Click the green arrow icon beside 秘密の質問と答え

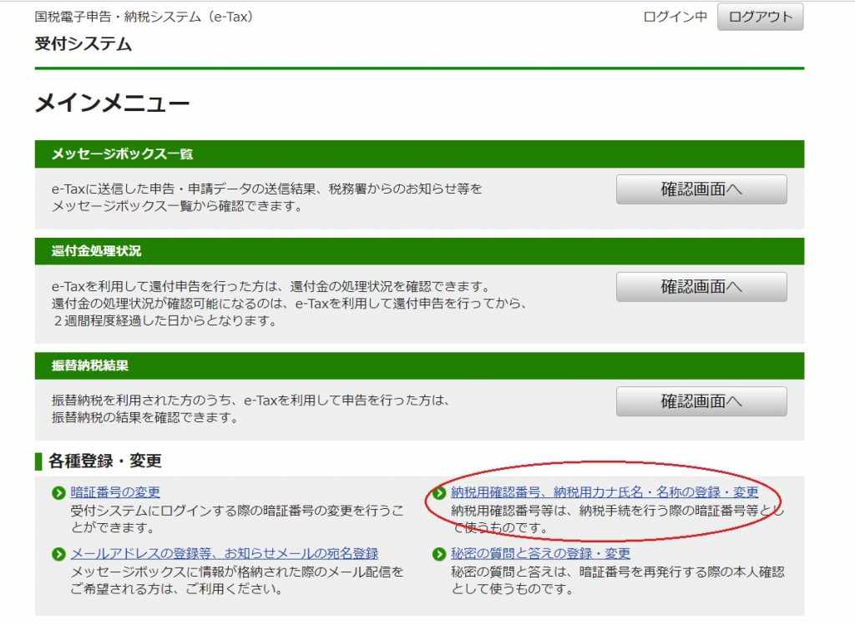pos(439,554)
